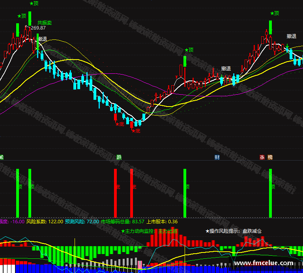This screenshot has height=273, width=303.
Task: Select the 269.87 high price label
Action: tap(38, 28)
